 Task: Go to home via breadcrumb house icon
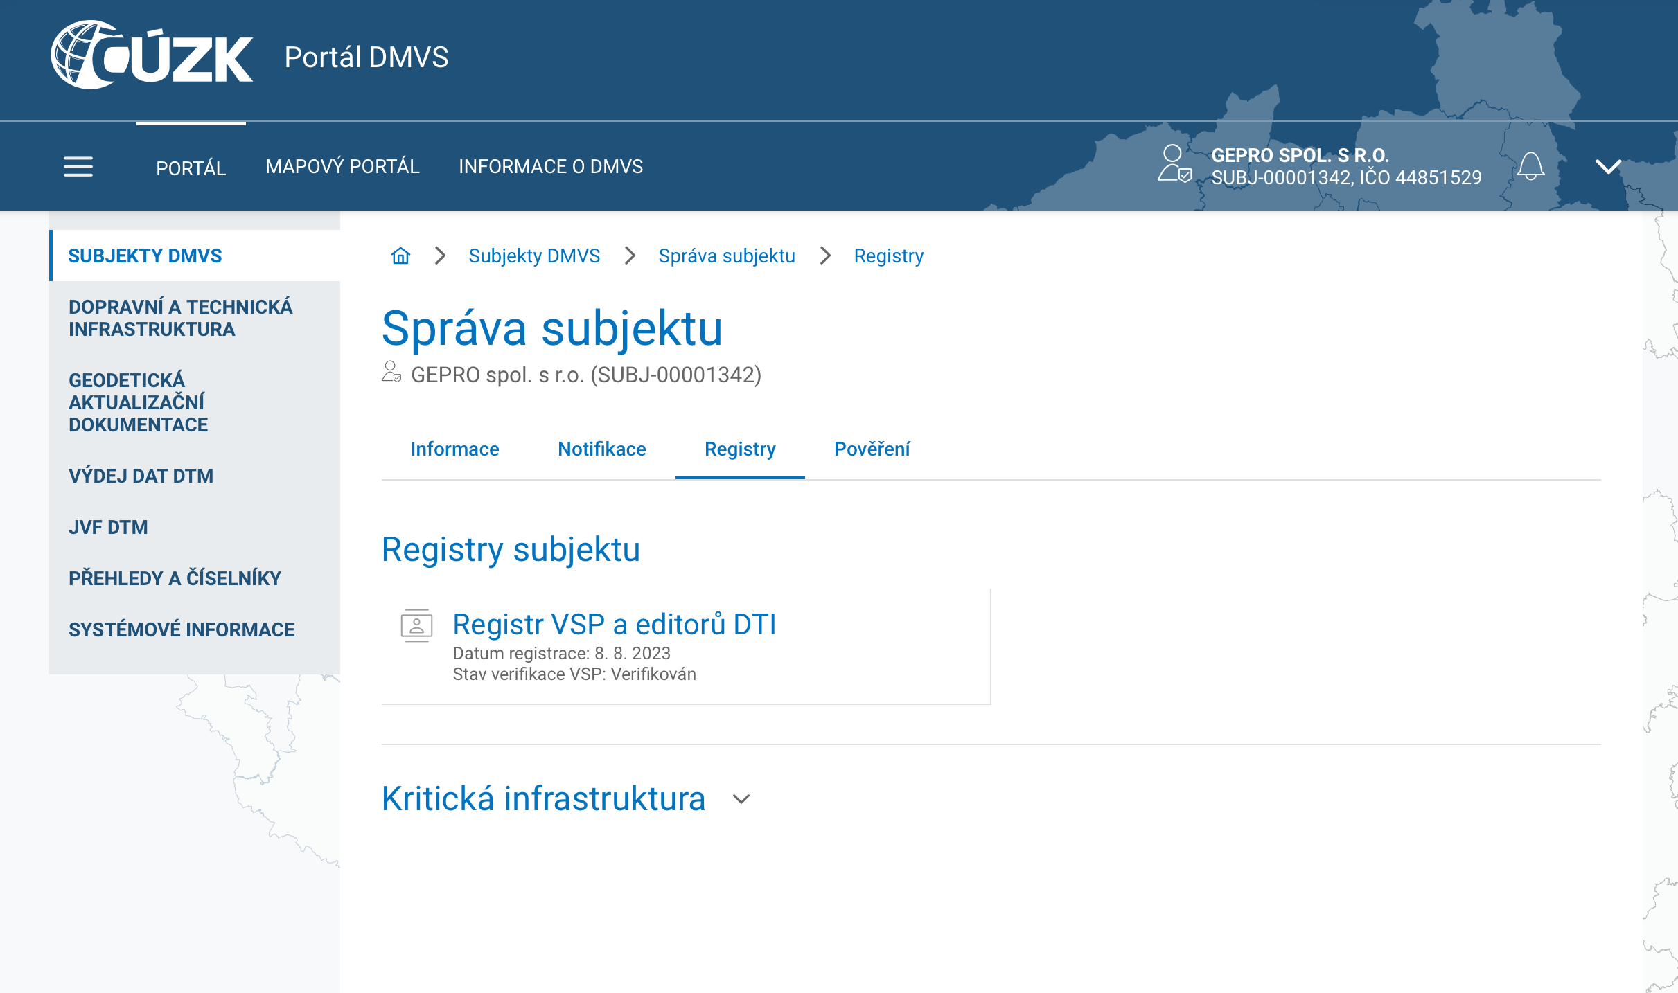pyautogui.click(x=400, y=256)
